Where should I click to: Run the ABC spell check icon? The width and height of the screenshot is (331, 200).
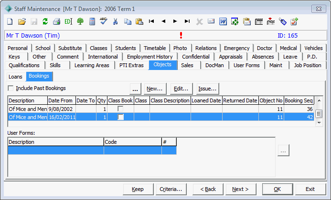104,21
